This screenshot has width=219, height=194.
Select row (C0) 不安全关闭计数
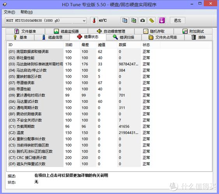tap(84, 120)
